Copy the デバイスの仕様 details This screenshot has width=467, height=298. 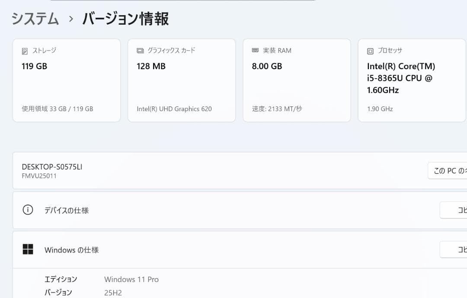(x=453, y=210)
